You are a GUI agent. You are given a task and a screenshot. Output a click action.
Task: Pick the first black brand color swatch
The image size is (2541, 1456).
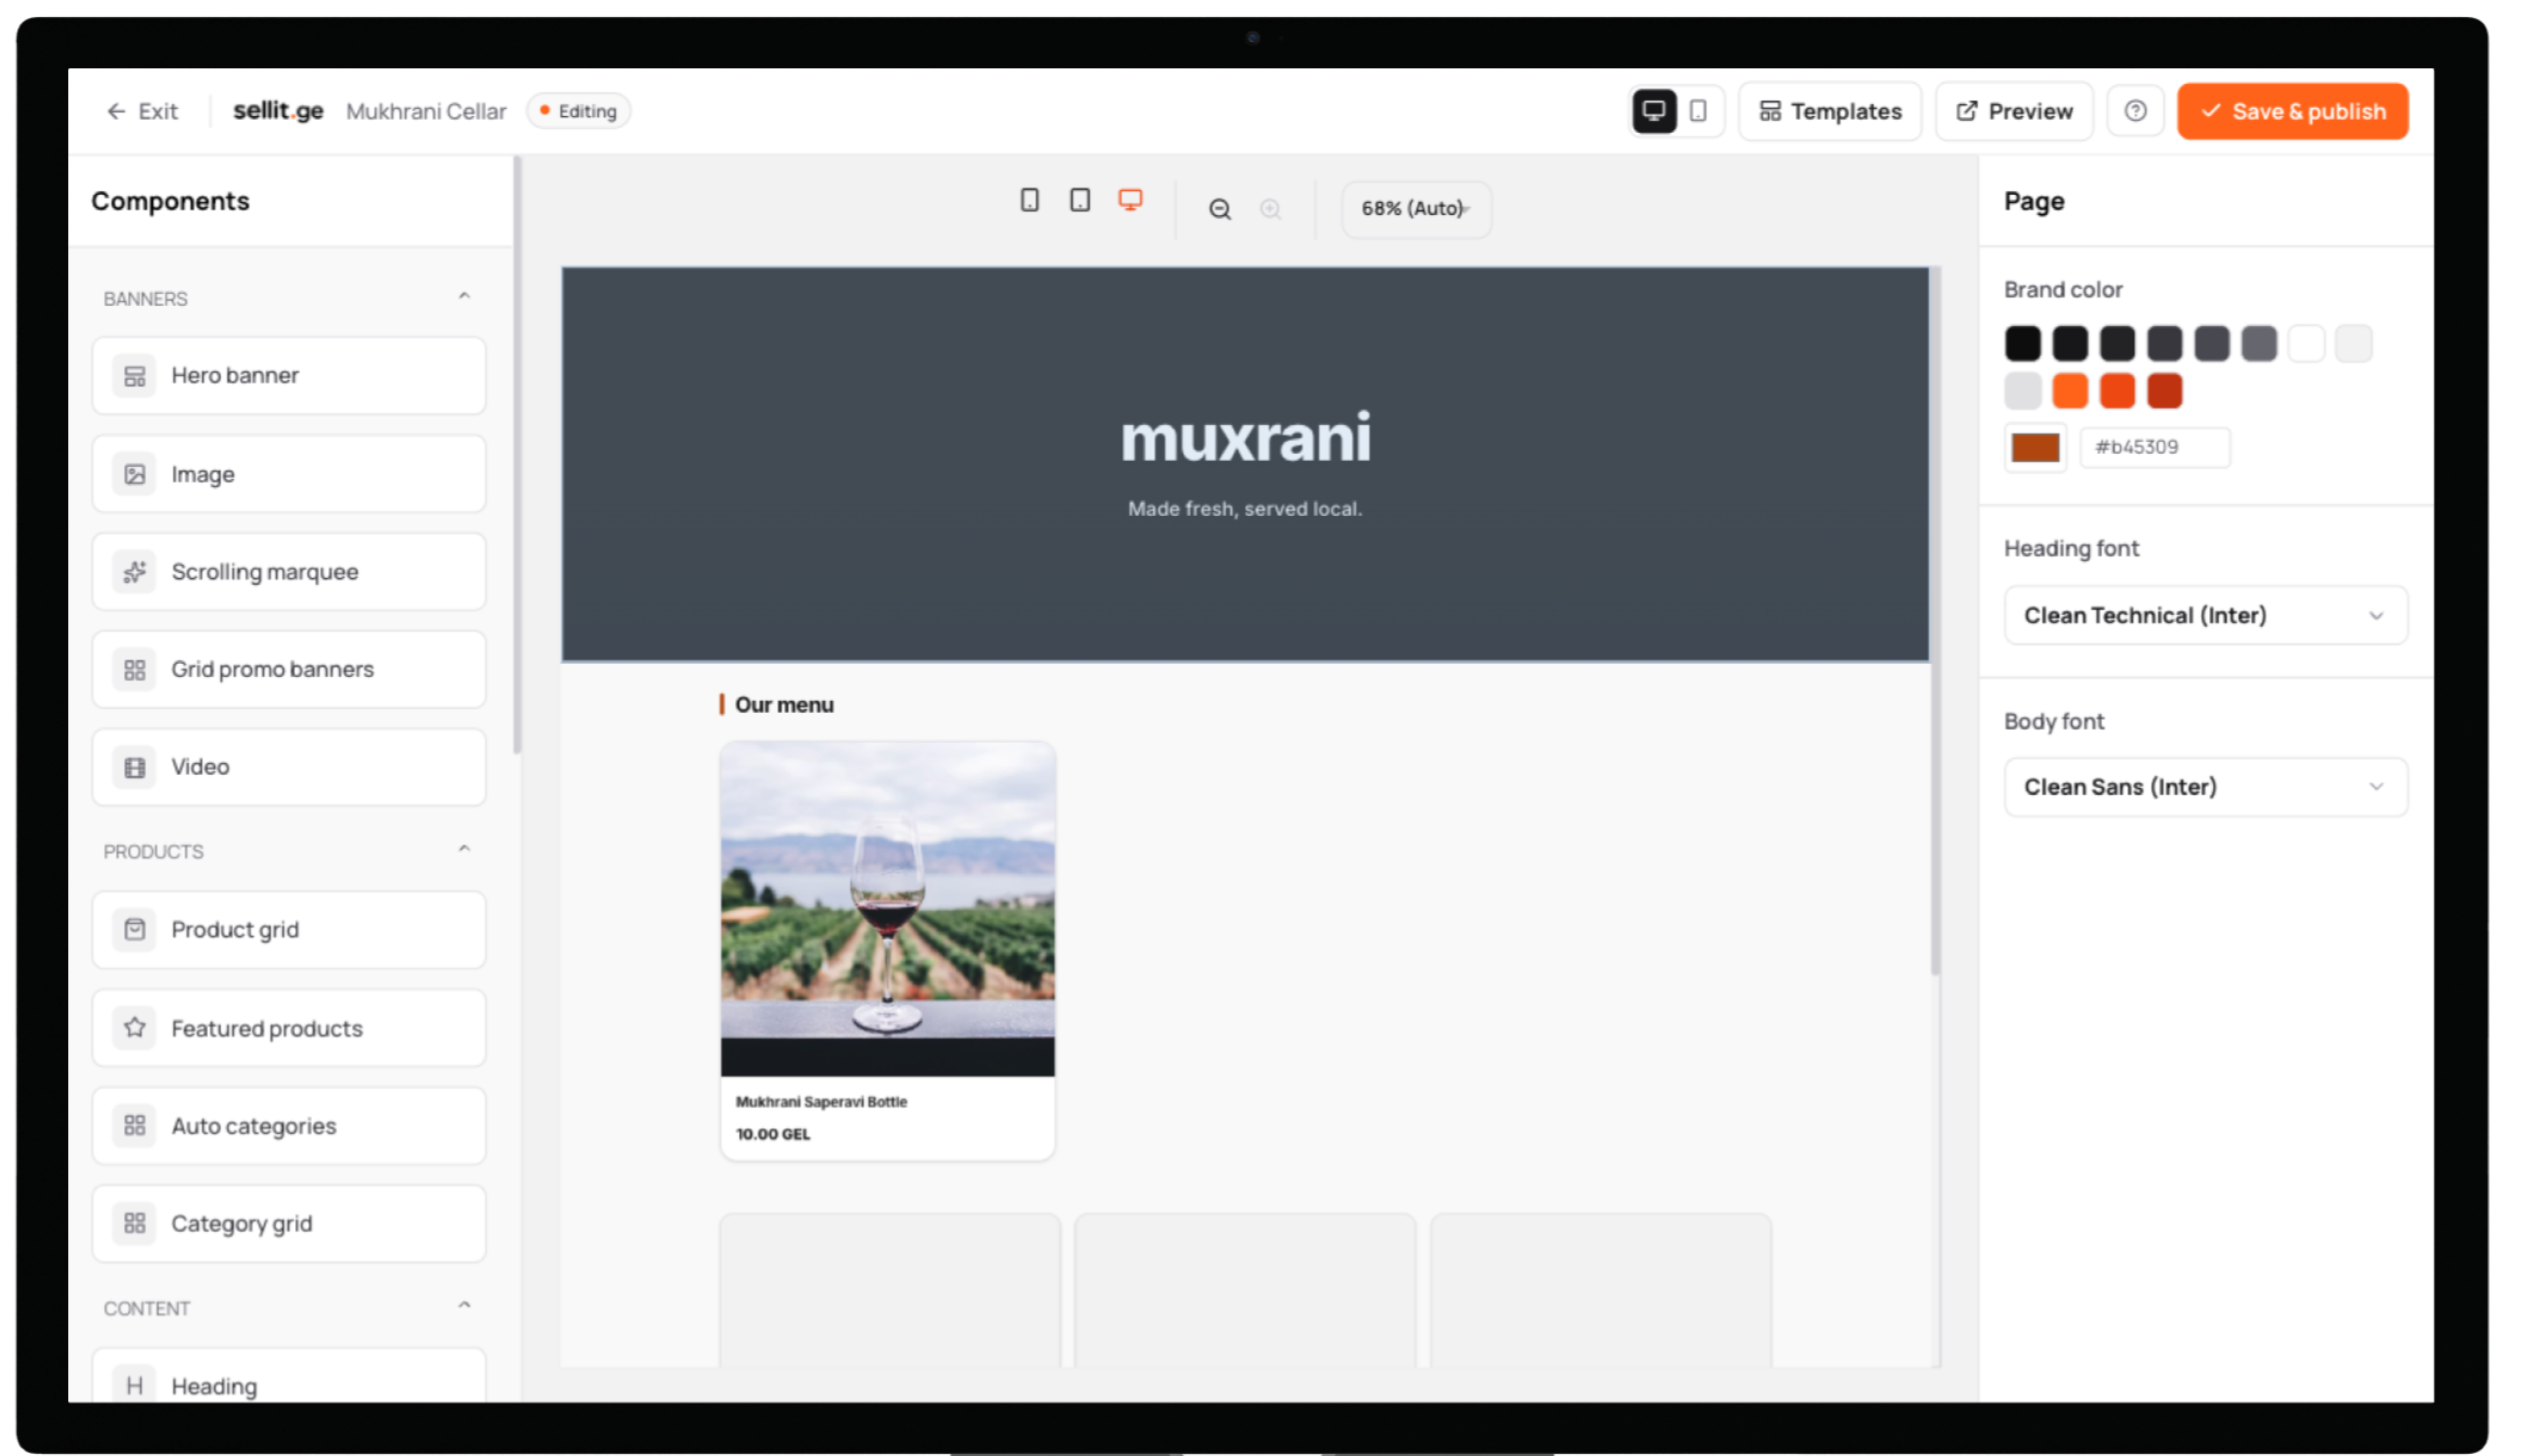click(x=2022, y=344)
